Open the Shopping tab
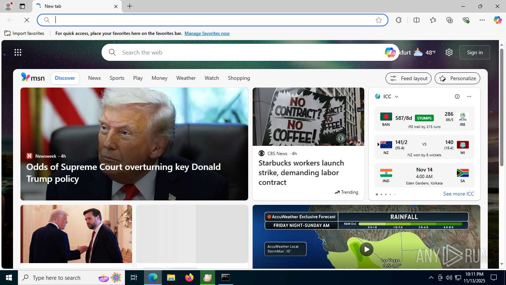The image size is (506, 285). [x=239, y=78]
